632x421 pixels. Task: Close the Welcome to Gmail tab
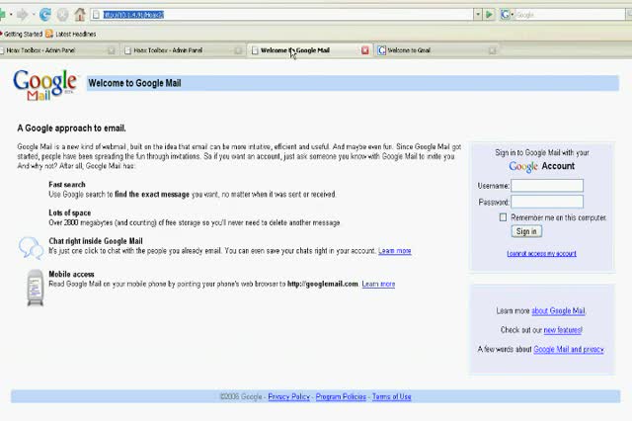492,50
